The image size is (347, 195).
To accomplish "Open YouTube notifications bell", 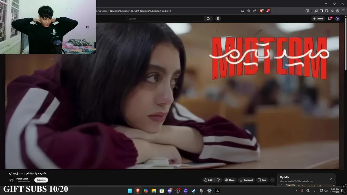I will (329, 19).
